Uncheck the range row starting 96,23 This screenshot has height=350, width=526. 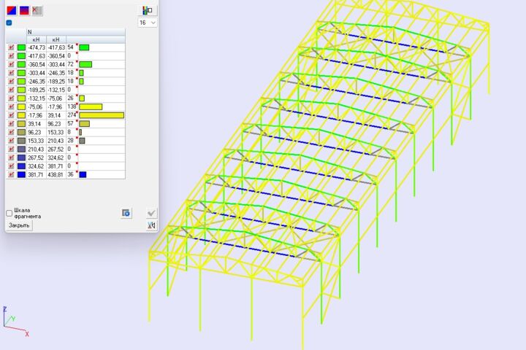point(12,132)
